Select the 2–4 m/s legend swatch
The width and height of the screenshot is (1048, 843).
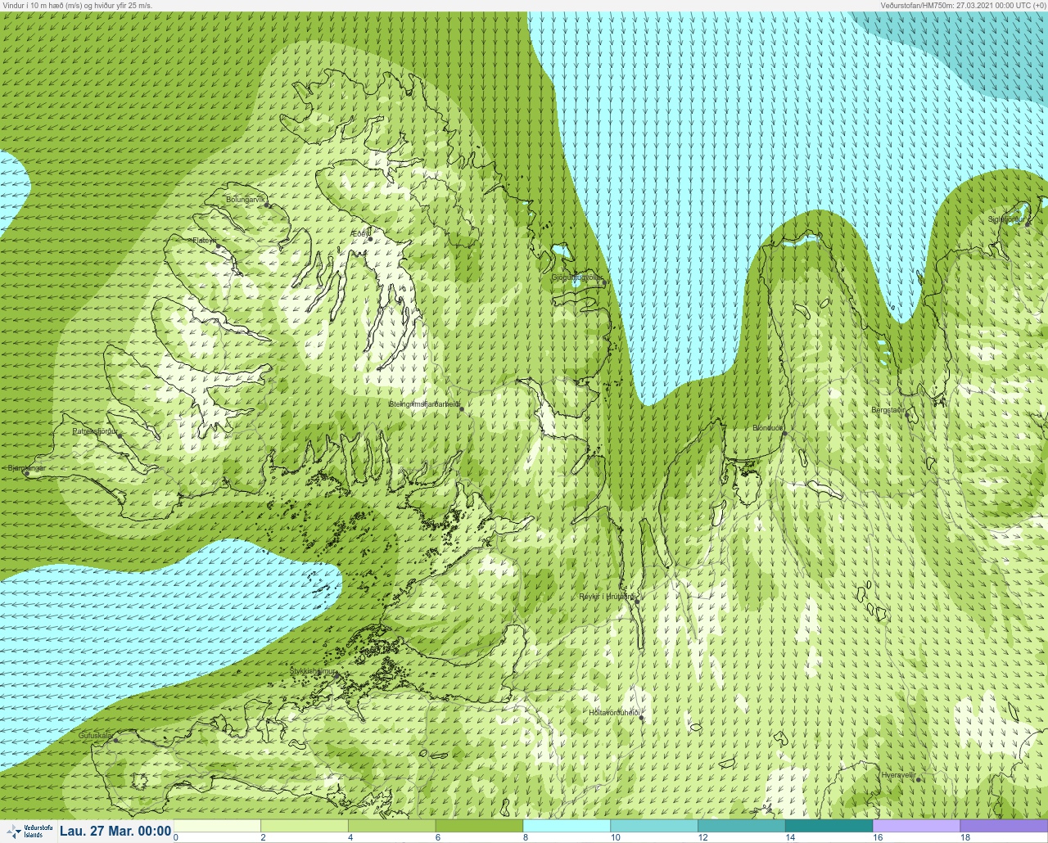point(305,826)
